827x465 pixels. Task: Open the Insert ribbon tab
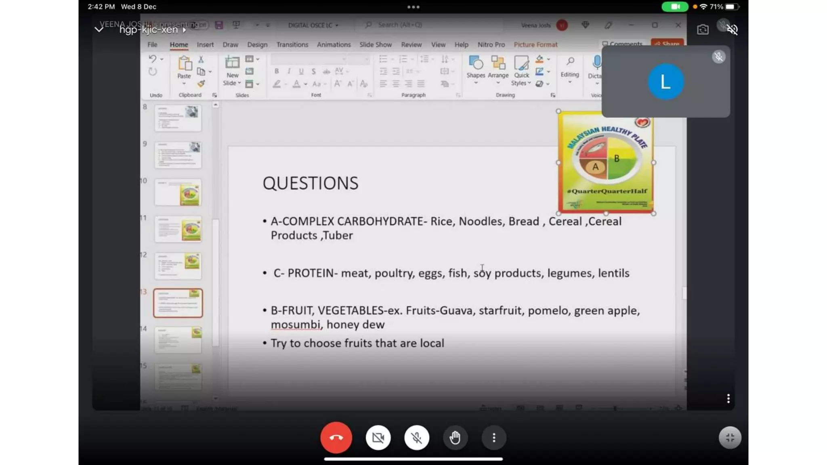pos(205,44)
